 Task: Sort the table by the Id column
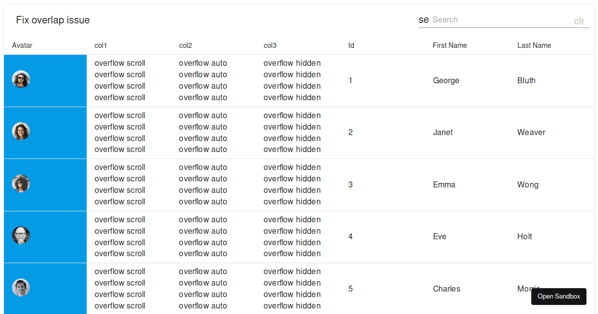pyautogui.click(x=351, y=45)
